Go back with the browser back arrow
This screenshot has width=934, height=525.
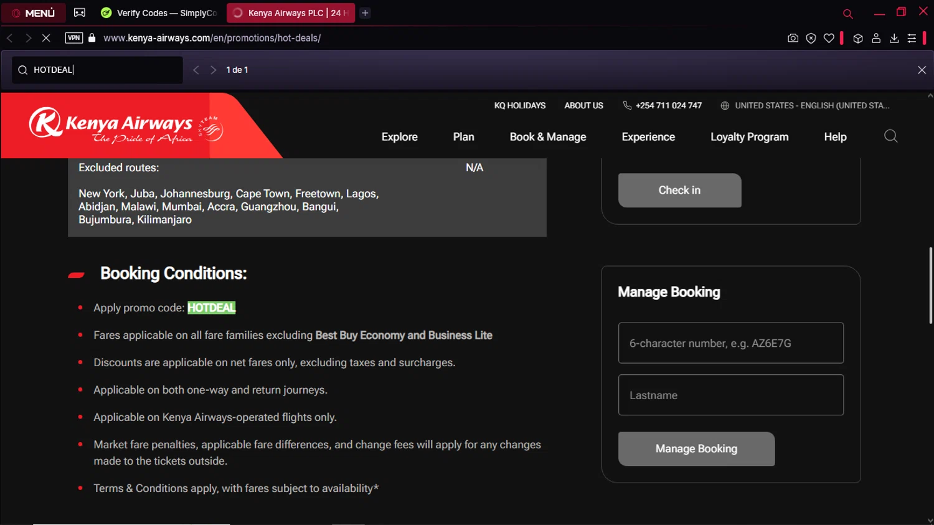(9, 38)
